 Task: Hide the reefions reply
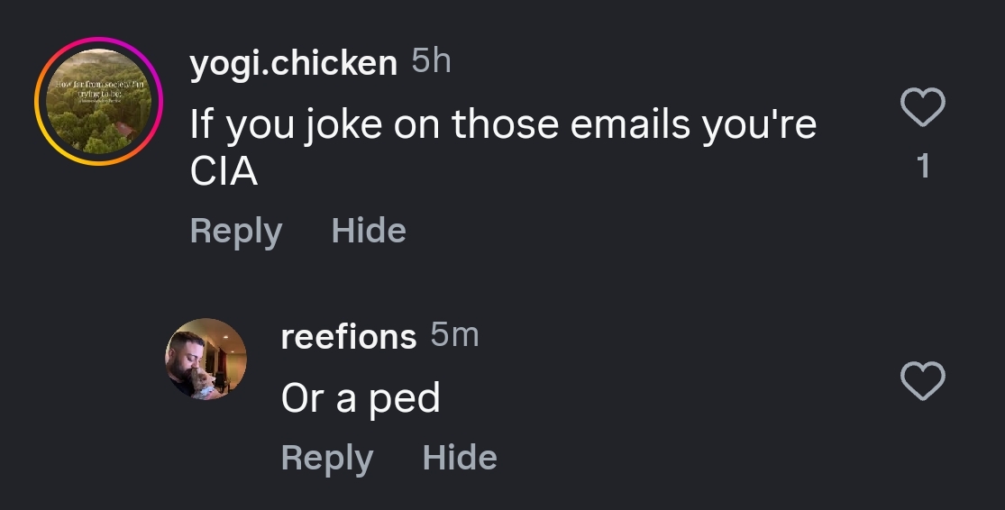point(460,458)
